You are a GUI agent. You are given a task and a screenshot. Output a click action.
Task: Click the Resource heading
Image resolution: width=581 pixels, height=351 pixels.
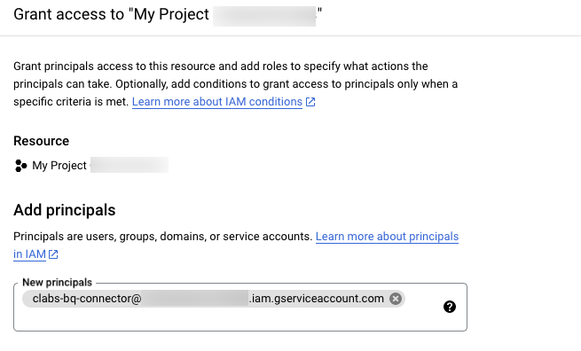click(x=41, y=141)
